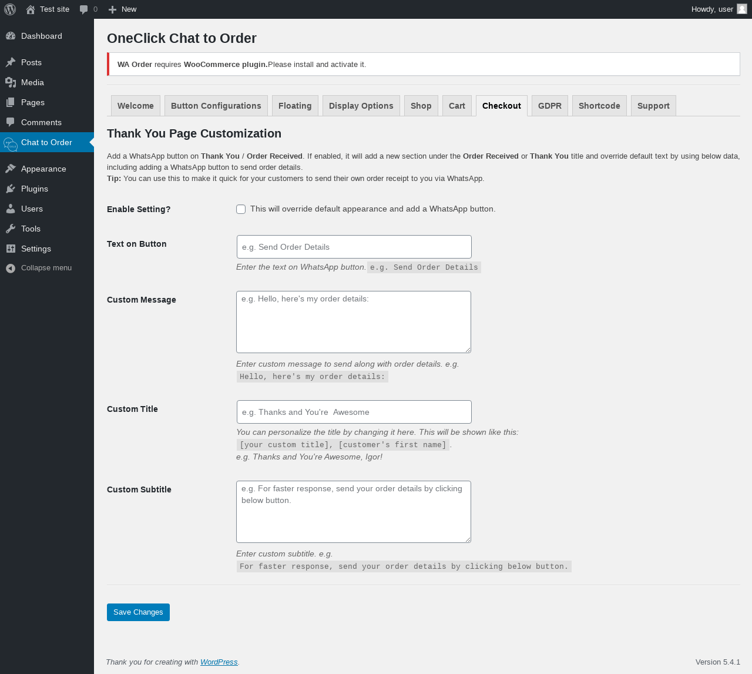752x674 pixels.
Task: Click the WooCommerce plugin required notice
Action: (x=424, y=65)
